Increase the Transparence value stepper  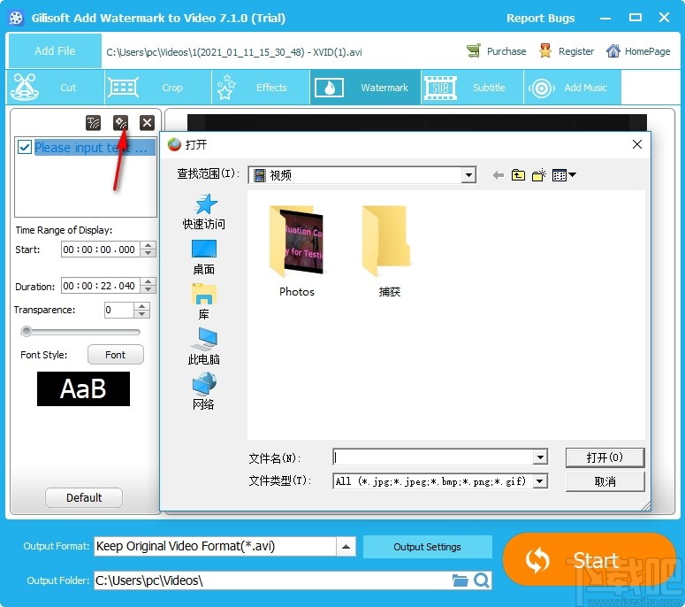pos(141,306)
